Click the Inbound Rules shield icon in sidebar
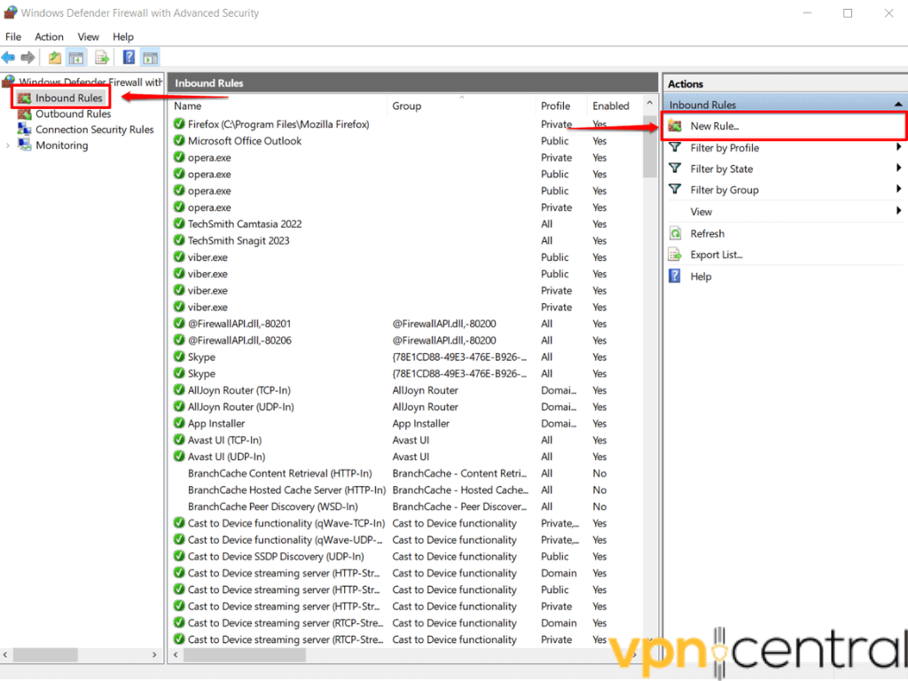Viewport: 908px width, 681px height. pyautogui.click(x=25, y=98)
